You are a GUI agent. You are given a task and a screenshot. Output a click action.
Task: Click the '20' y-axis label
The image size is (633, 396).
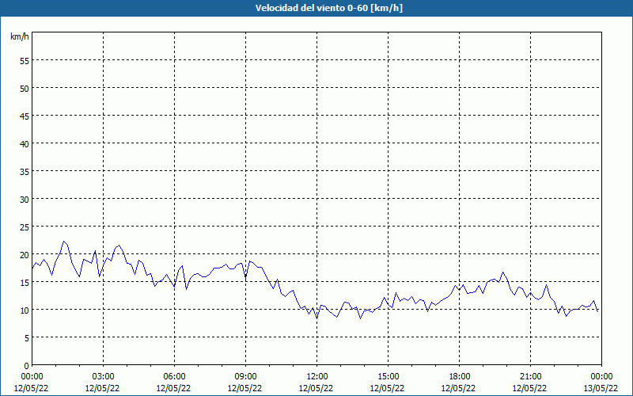[x=25, y=254]
